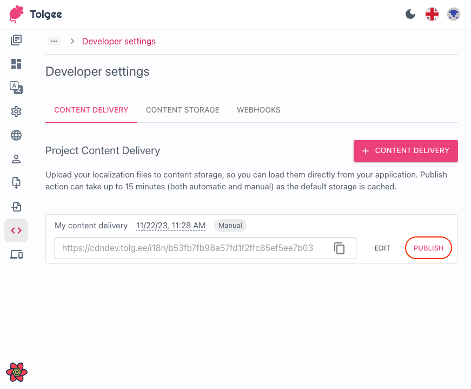Screen dimensions: 471x389
Task: Open the project dashboard grid icon
Action: tap(16, 64)
